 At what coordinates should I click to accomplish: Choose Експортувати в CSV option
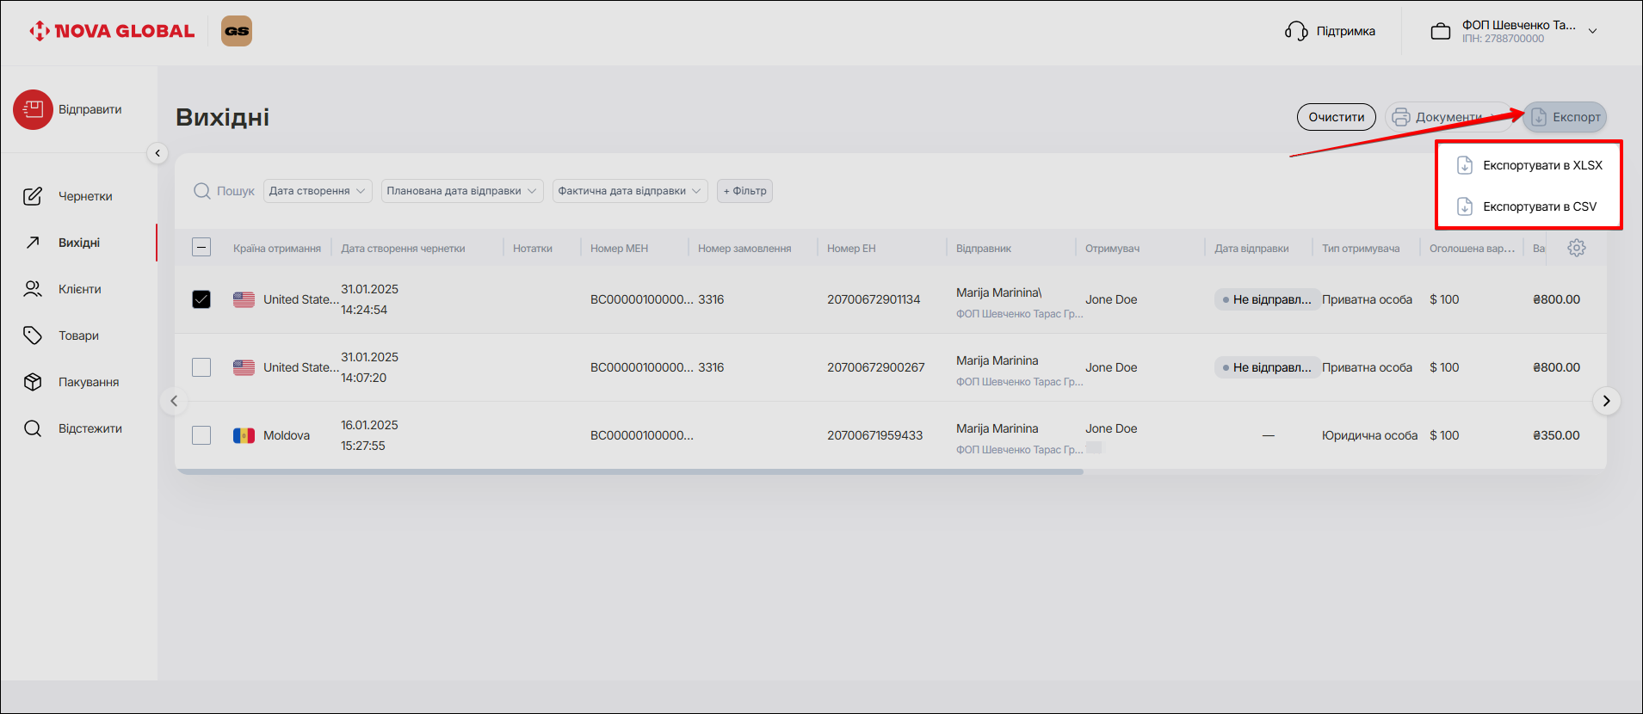[x=1539, y=206]
